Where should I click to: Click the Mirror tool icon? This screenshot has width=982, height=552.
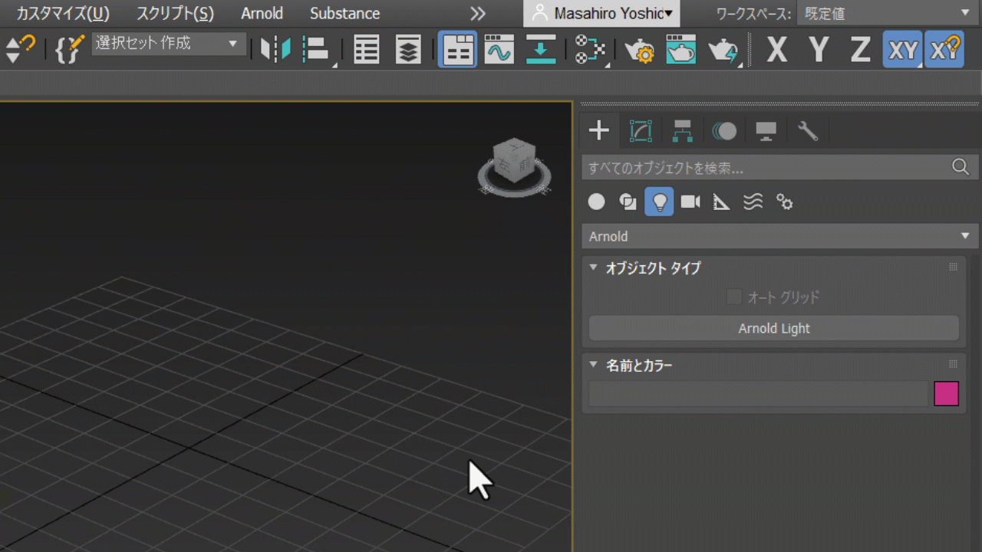[275, 50]
